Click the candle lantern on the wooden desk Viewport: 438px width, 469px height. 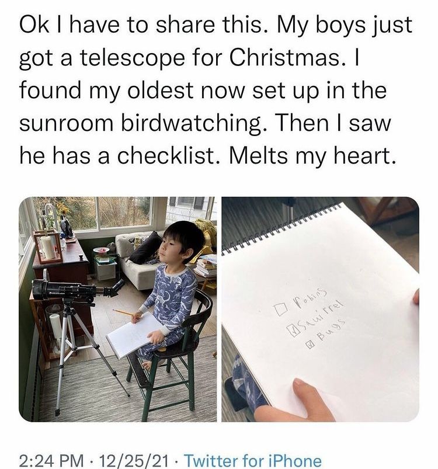click(x=48, y=247)
